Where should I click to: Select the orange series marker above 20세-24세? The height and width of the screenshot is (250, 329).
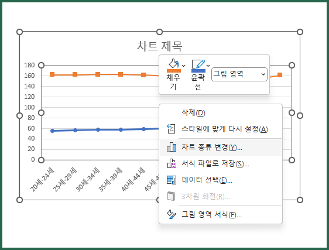pos(52,74)
